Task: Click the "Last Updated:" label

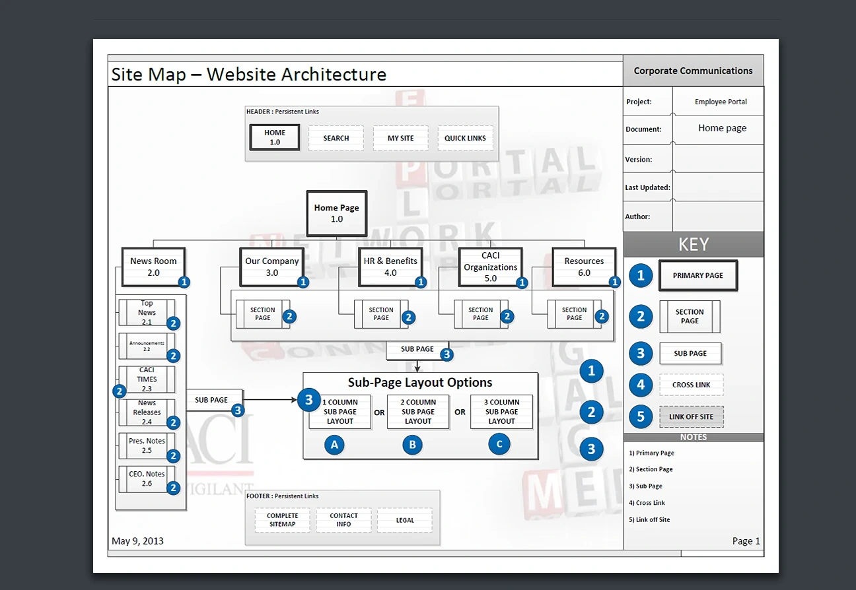Action: (647, 187)
